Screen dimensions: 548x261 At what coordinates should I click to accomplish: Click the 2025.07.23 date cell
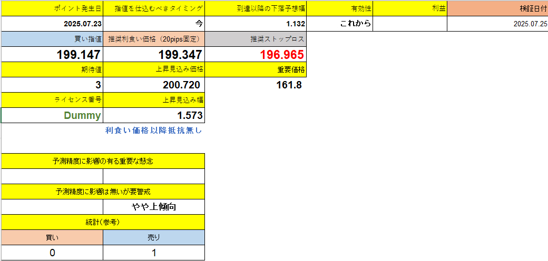pyautogui.click(x=52, y=24)
